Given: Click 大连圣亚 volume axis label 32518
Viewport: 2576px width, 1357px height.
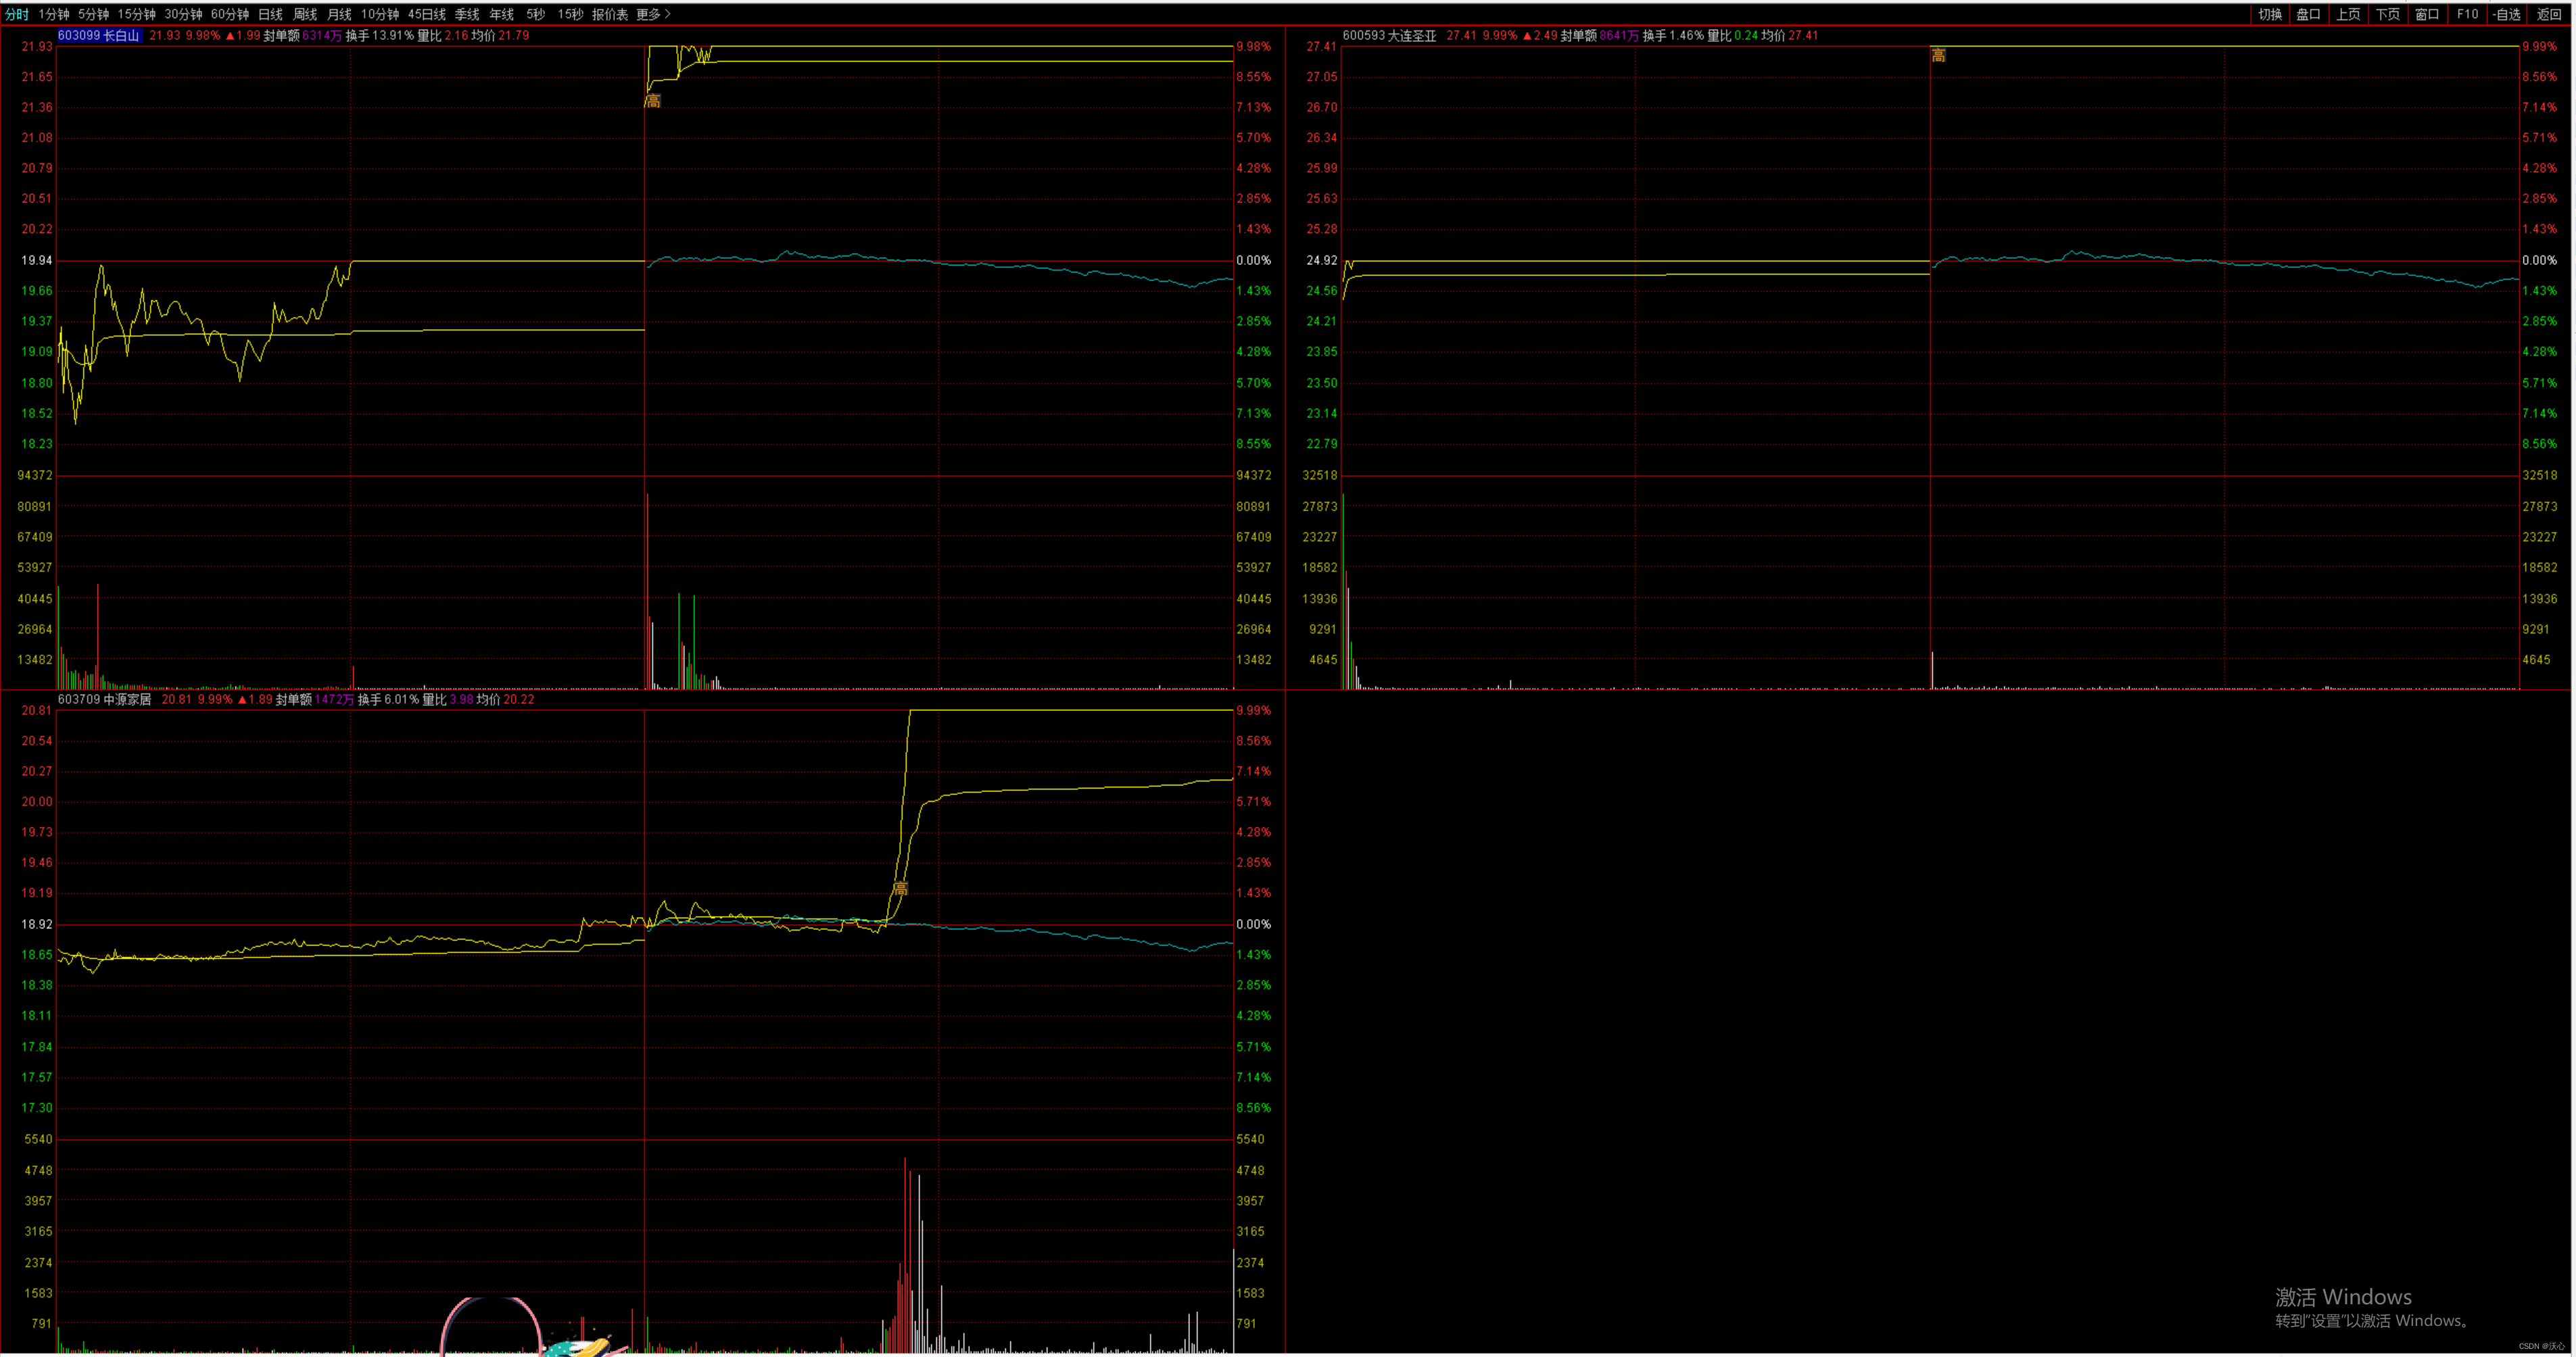Looking at the screenshot, I should 1320,476.
